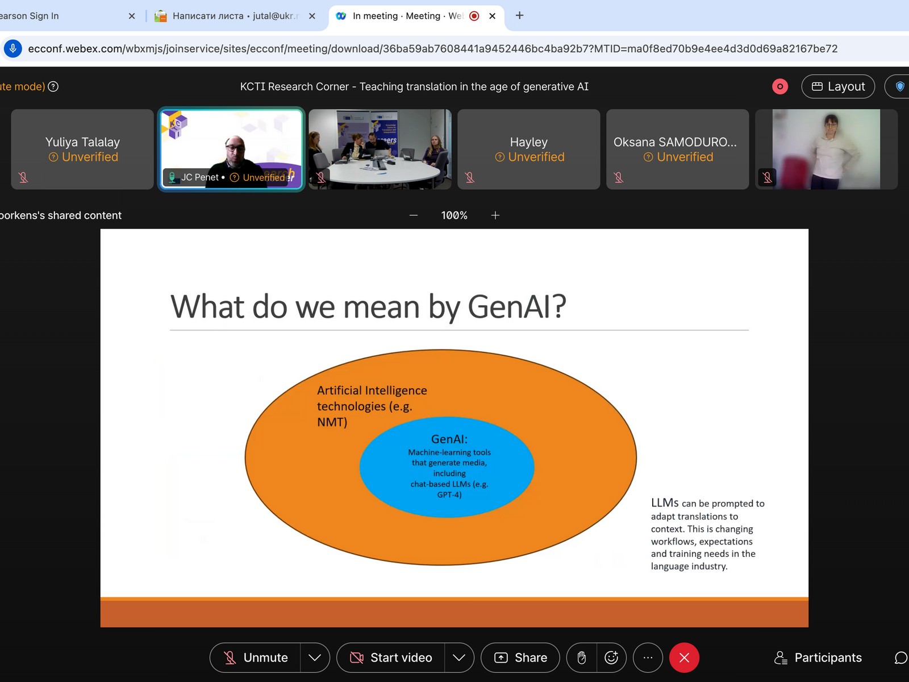Open the chat bubble icon
Image resolution: width=909 pixels, height=682 pixels.
(x=900, y=658)
